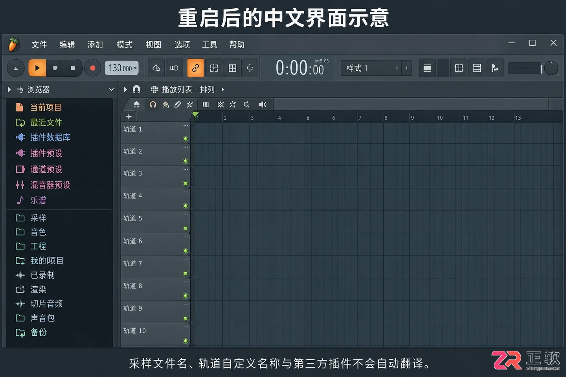Mute 轨道 1 with its green light
Viewport: 566px width, 377px height.
pos(186,139)
